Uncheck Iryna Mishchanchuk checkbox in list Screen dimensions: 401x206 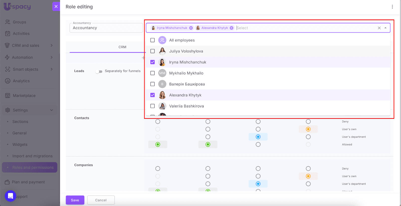tap(152, 62)
